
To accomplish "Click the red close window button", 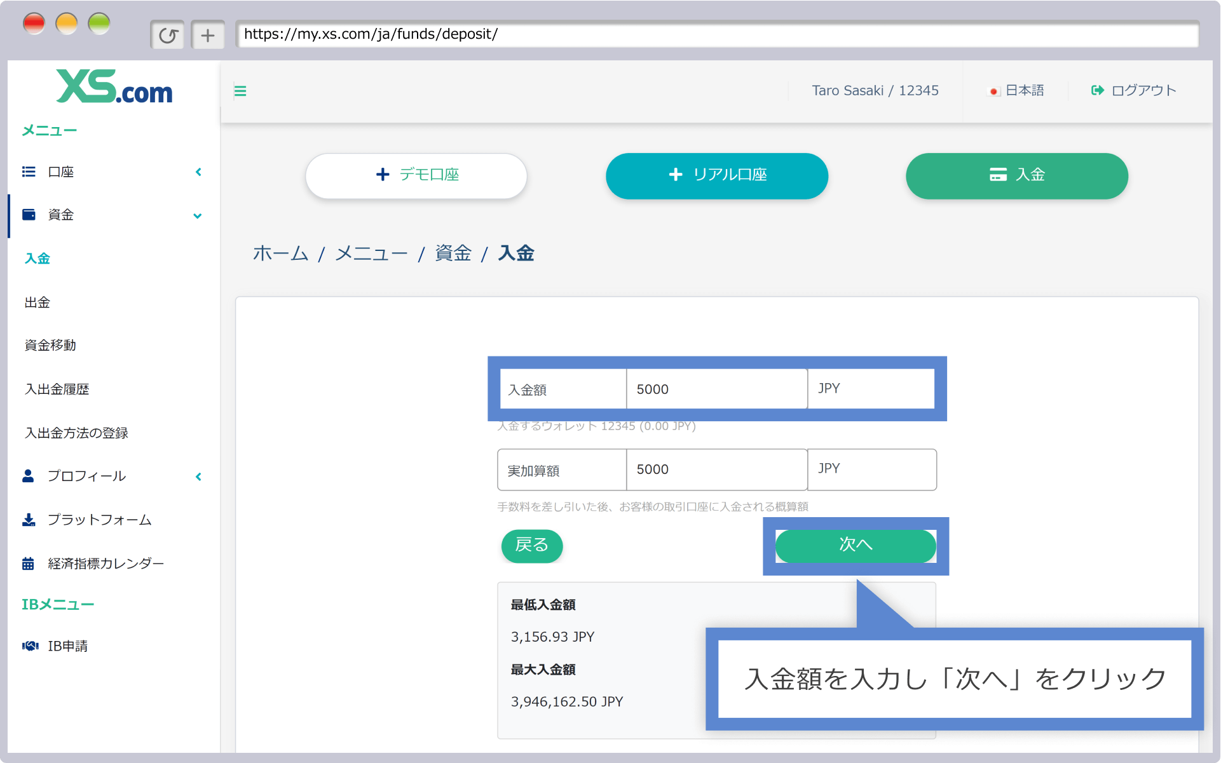I will (34, 24).
